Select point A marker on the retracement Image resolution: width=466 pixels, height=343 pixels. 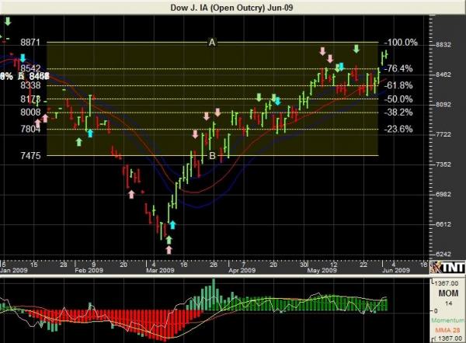(x=212, y=43)
